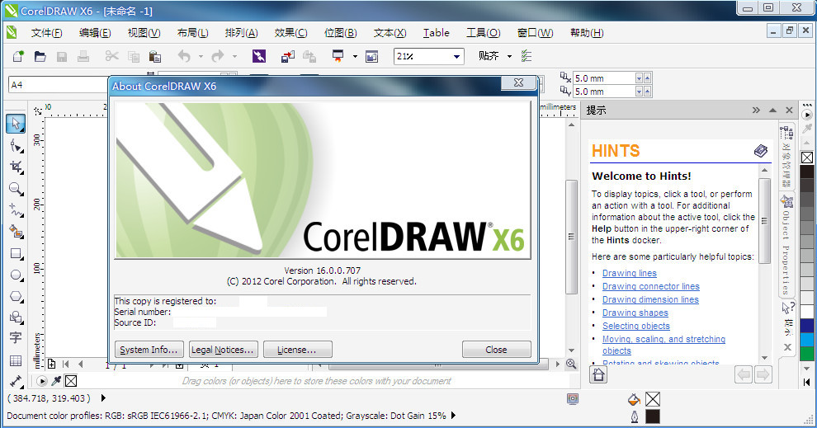Image resolution: width=817 pixels, height=428 pixels.
Task: Click the Import icon in the toolbar
Action: (287, 57)
